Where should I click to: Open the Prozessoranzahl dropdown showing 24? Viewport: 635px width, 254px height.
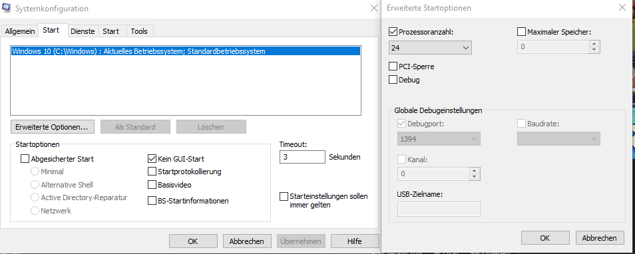point(430,48)
